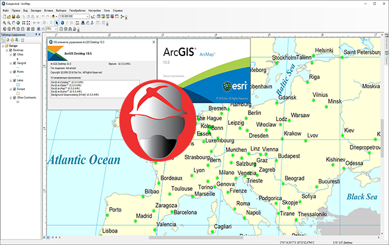
Task: Open the Вставка menu
Action: point(48,11)
